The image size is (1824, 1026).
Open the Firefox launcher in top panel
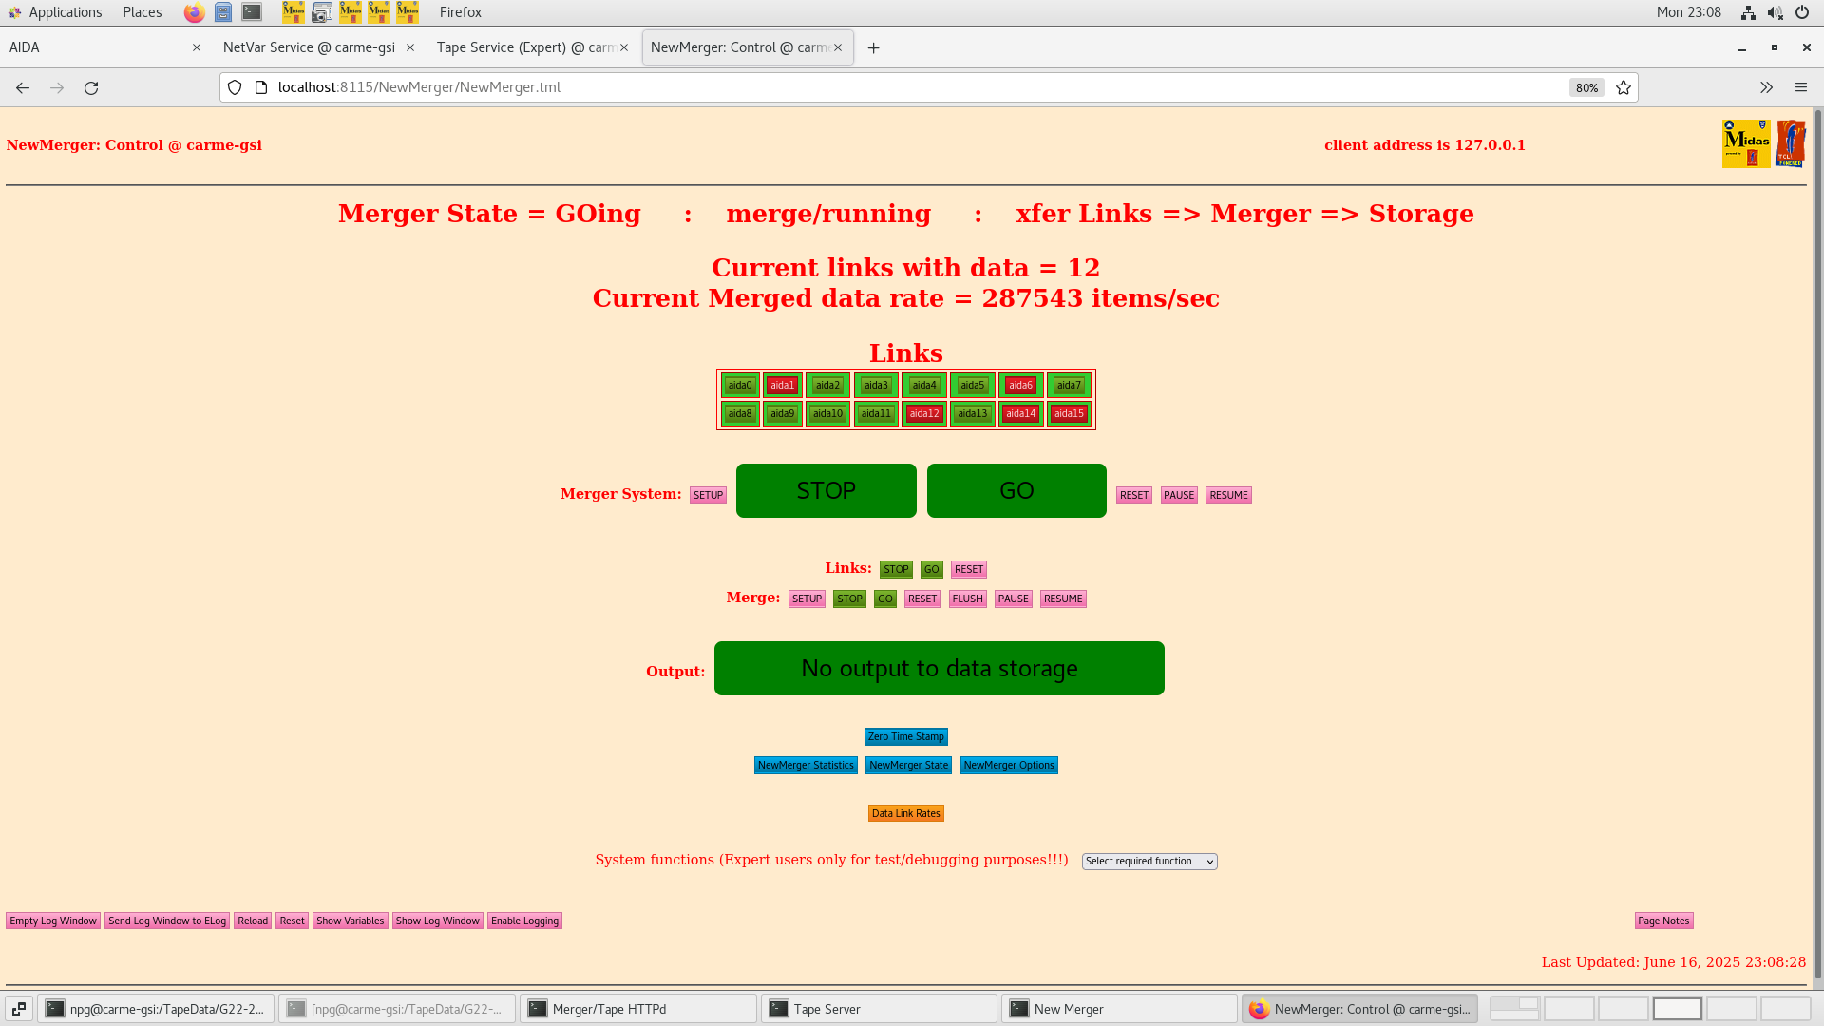click(194, 12)
